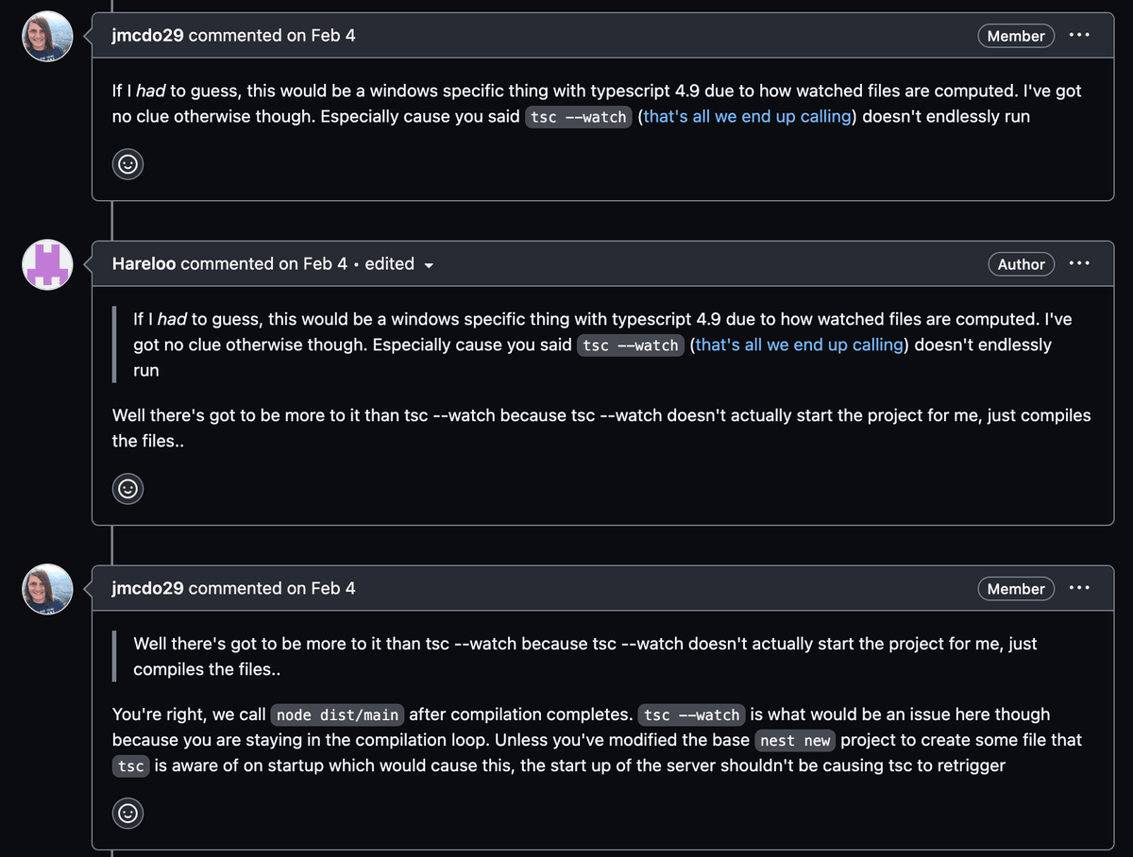Click the Feb 4 timestamp on Hareloo's comment

(325, 264)
